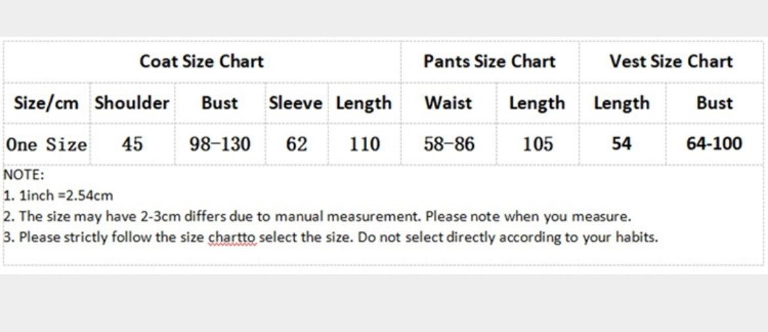The image size is (768, 332).
Task: Click the shoulder value 45 cell
Action: [x=132, y=144]
